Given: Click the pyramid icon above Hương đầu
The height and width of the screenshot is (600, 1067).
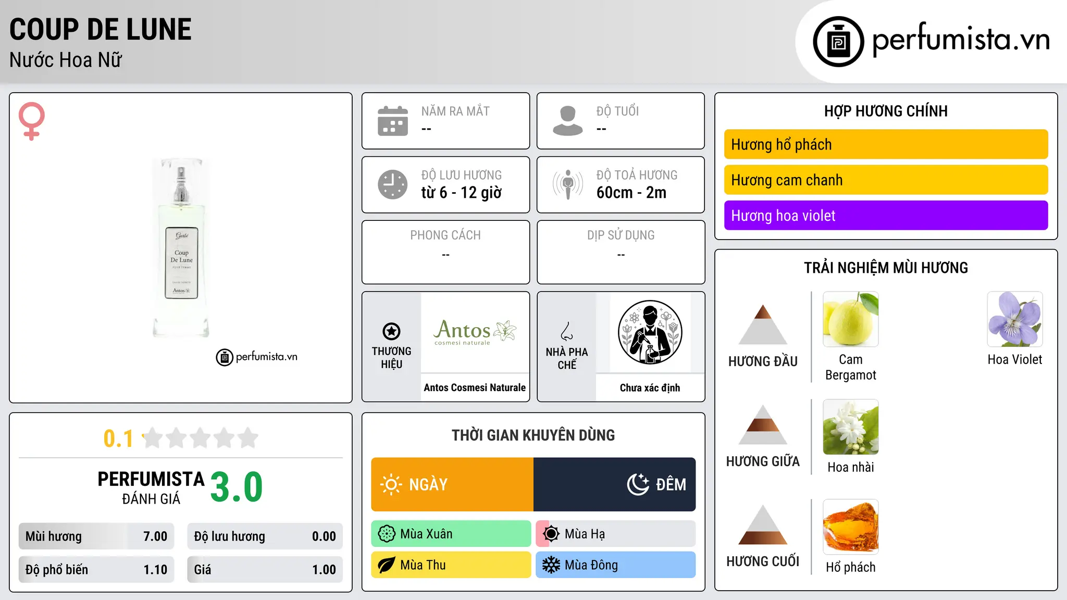Looking at the screenshot, I should 763,324.
